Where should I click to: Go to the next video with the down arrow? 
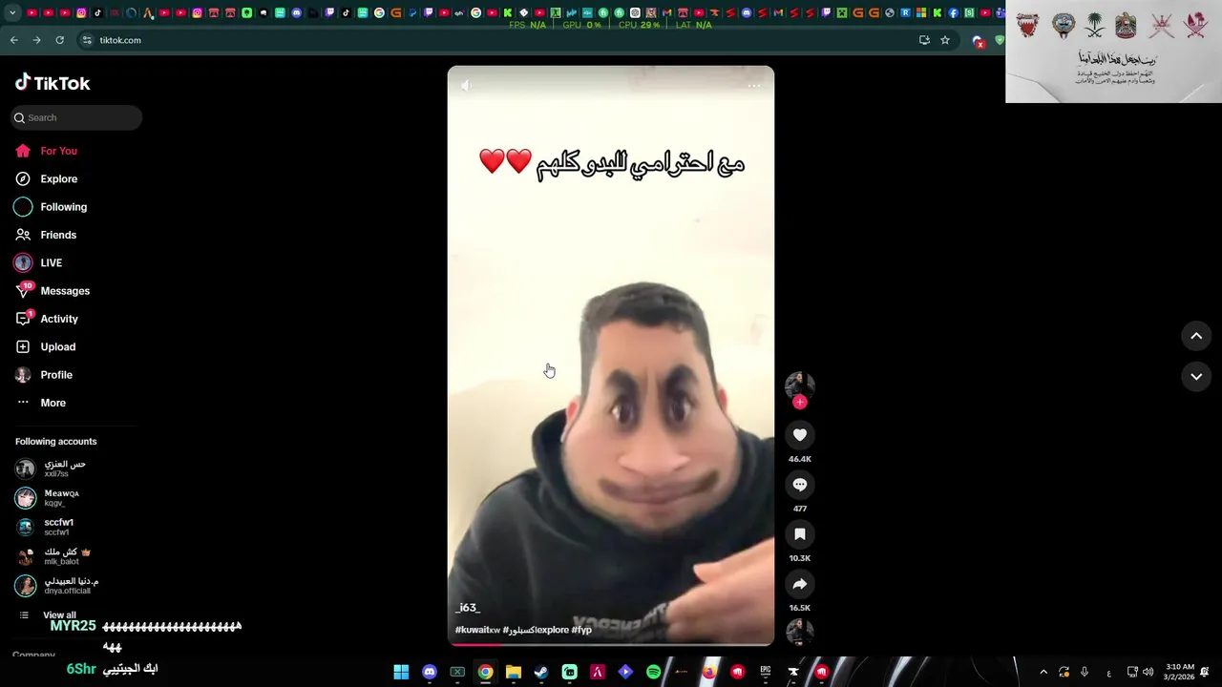click(x=1196, y=377)
